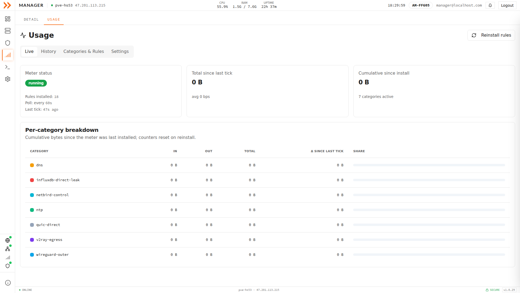Click the v1.0.29 version label
The width and height of the screenshot is (520, 293).
pos(509,290)
